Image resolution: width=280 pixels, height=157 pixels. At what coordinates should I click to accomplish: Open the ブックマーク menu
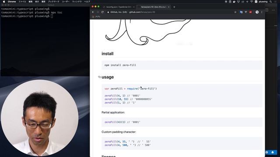click(53, 2)
